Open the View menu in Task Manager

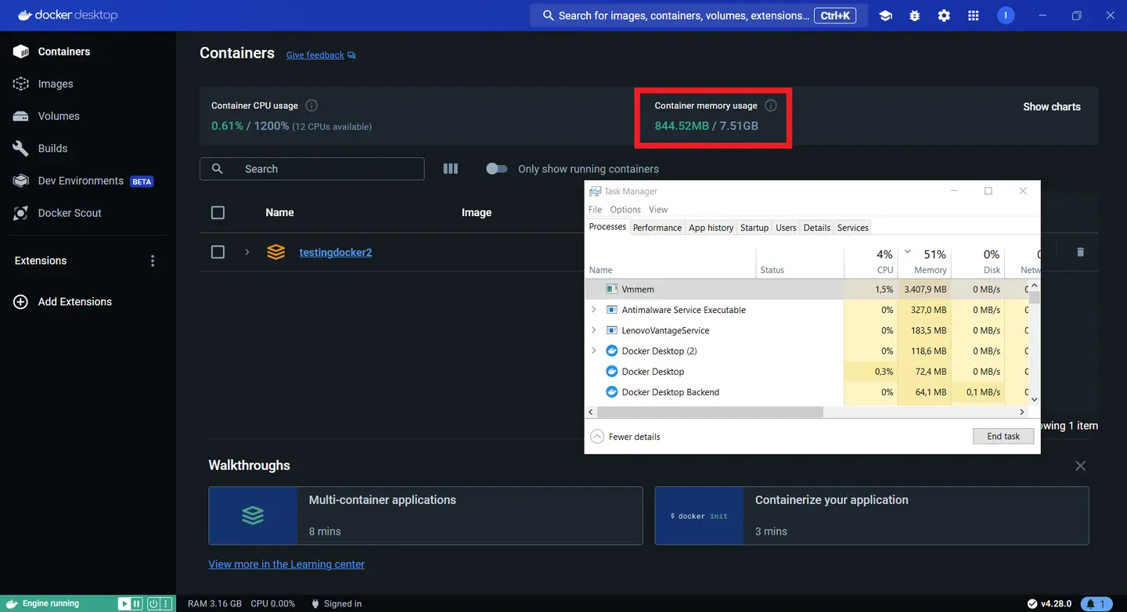(x=658, y=209)
